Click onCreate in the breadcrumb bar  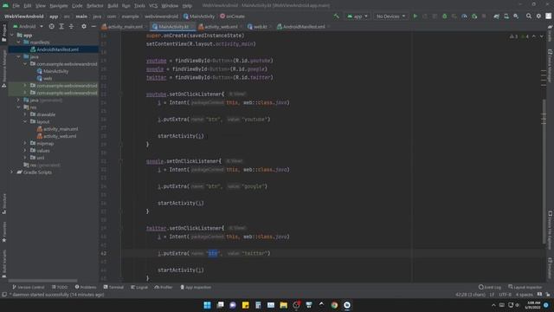tap(232, 16)
